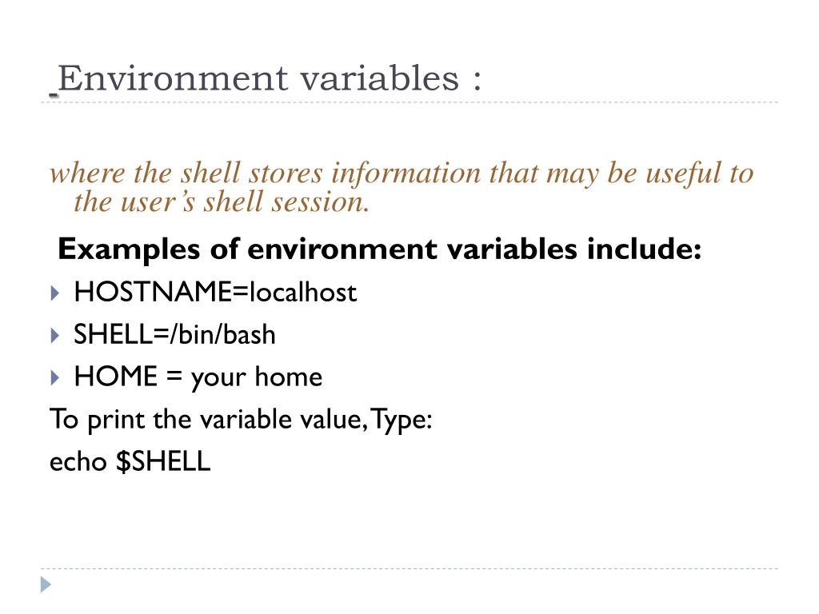Click the SHELL=/bin/bash text

pyautogui.click(x=174, y=334)
